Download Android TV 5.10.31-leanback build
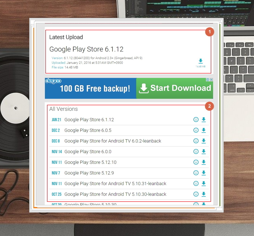The image size is (254, 236). (x=204, y=184)
